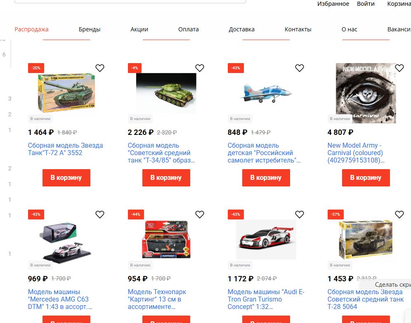Add Технопарк Картинг model to favorites
The width and height of the screenshot is (411, 323).
[199, 215]
